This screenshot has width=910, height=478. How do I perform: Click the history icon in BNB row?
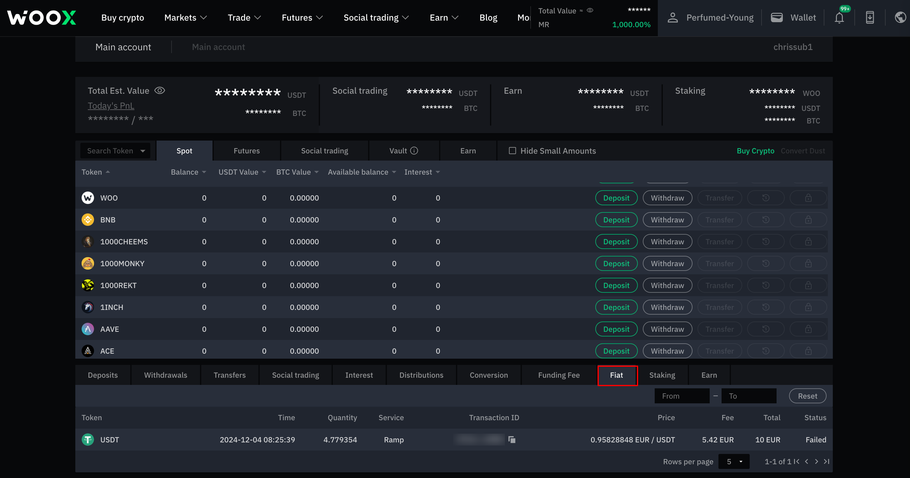tap(766, 220)
